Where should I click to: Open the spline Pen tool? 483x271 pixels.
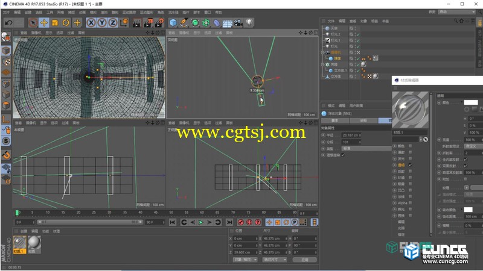[184, 23]
